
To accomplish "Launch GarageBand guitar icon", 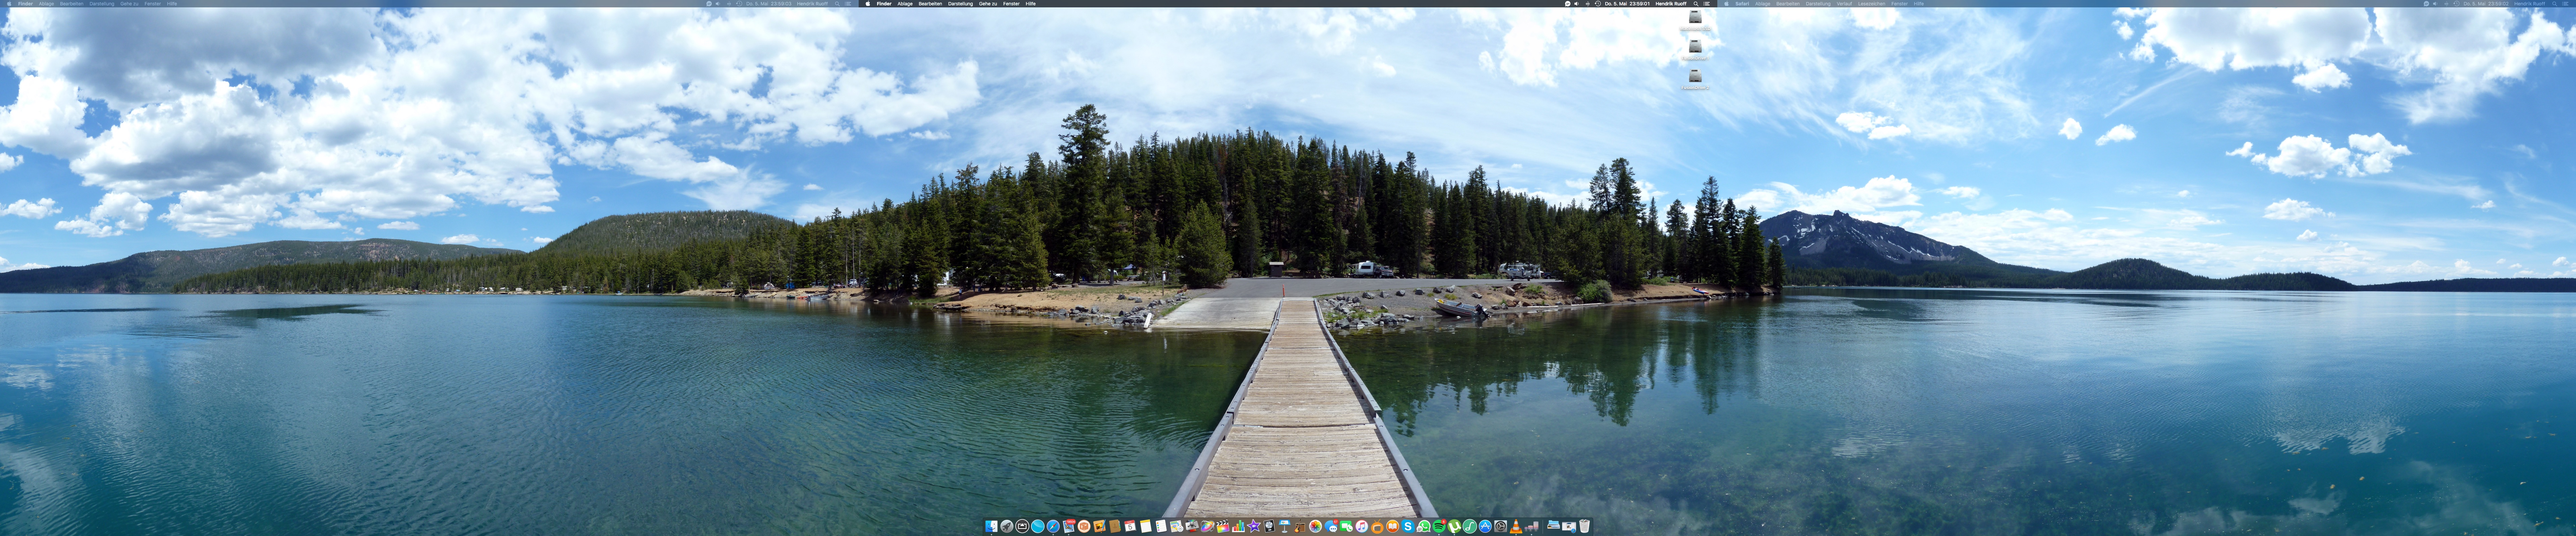I will coord(1300,526).
